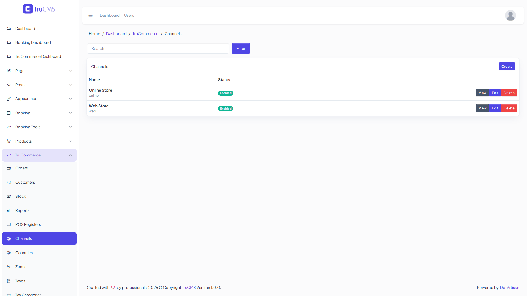This screenshot has width=527, height=296.
Task: Click the Products cart icon
Action: click(9, 141)
